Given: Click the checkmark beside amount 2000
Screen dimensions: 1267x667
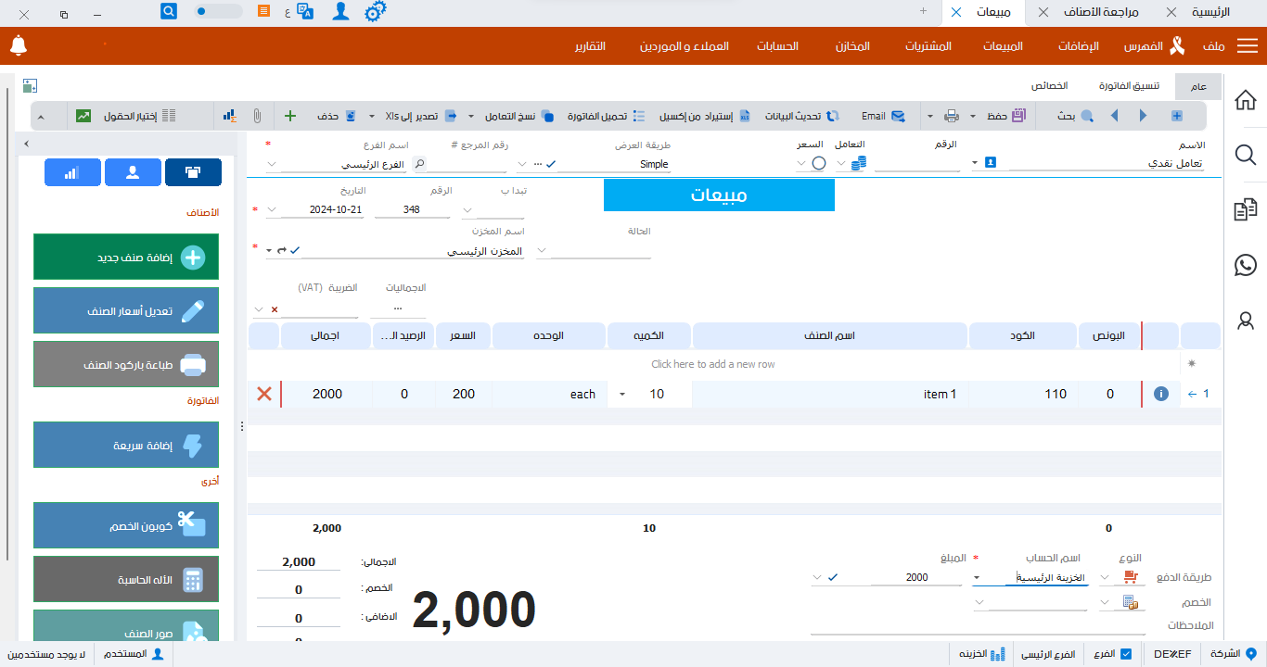Looking at the screenshot, I should point(833,577).
